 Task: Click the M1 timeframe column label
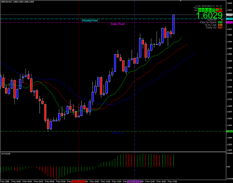[x=200, y=6]
